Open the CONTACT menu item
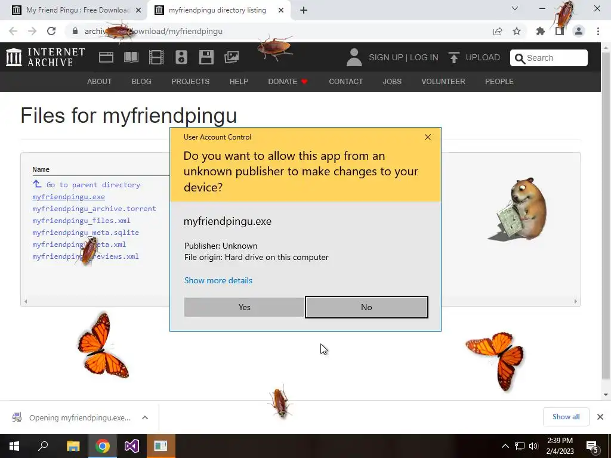The height and width of the screenshot is (458, 611). pyautogui.click(x=345, y=81)
